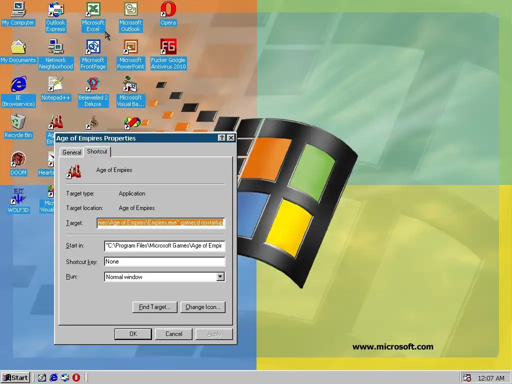Focus the Shortcut key field
Viewport: 512px width, 384px height.
pos(164,261)
